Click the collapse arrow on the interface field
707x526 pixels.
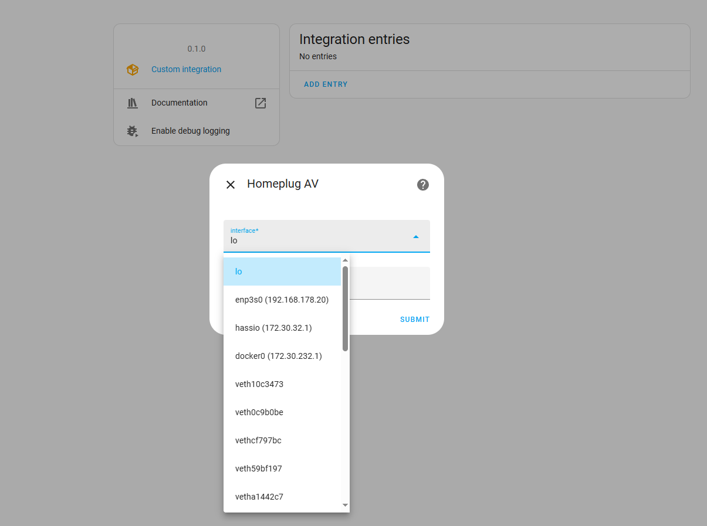(415, 236)
